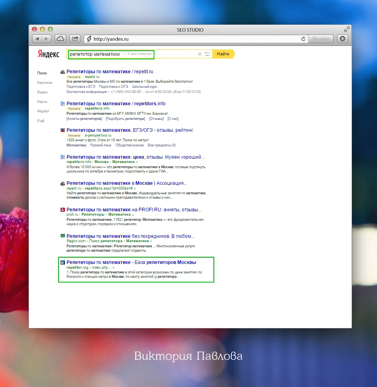377x387 pixels.
Task: Open result Репетиторы по математике на PROFI.RU
Action: click(134, 210)
